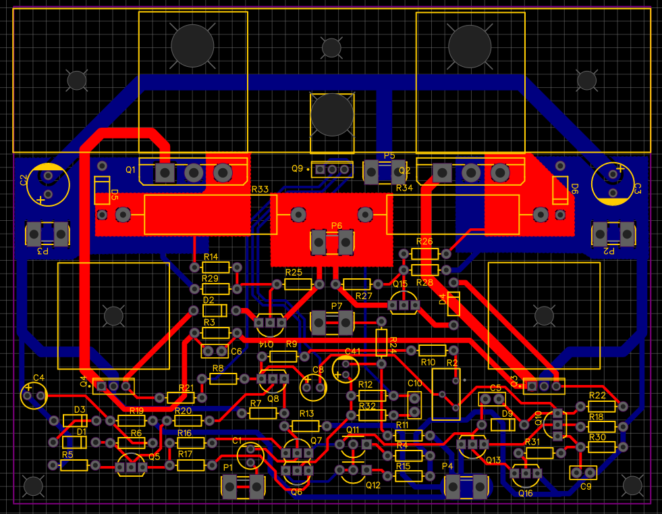Click electrolytic capacitor C4
662x514 pixels.
coord(34,396)
